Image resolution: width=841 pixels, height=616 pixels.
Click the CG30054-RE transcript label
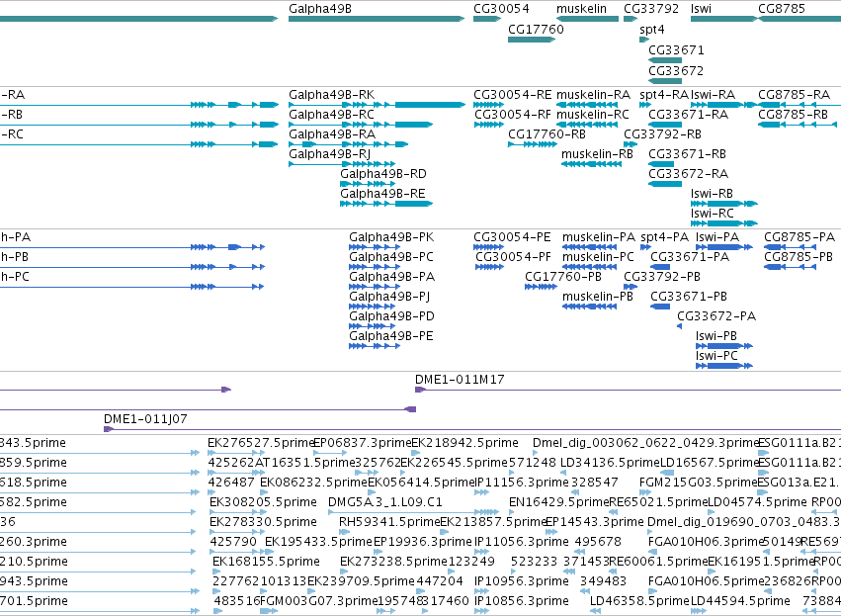click(512, 95)
